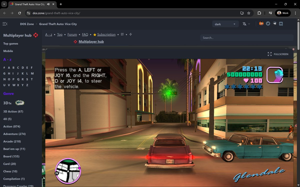300x187 pixels.
Task: Open the Discord social icon
Action: click(281, 24)
